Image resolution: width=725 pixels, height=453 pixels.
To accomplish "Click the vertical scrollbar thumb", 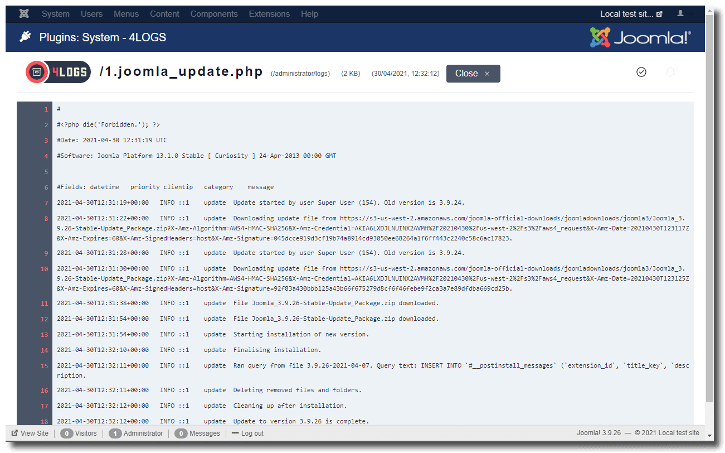I will 709,209.
